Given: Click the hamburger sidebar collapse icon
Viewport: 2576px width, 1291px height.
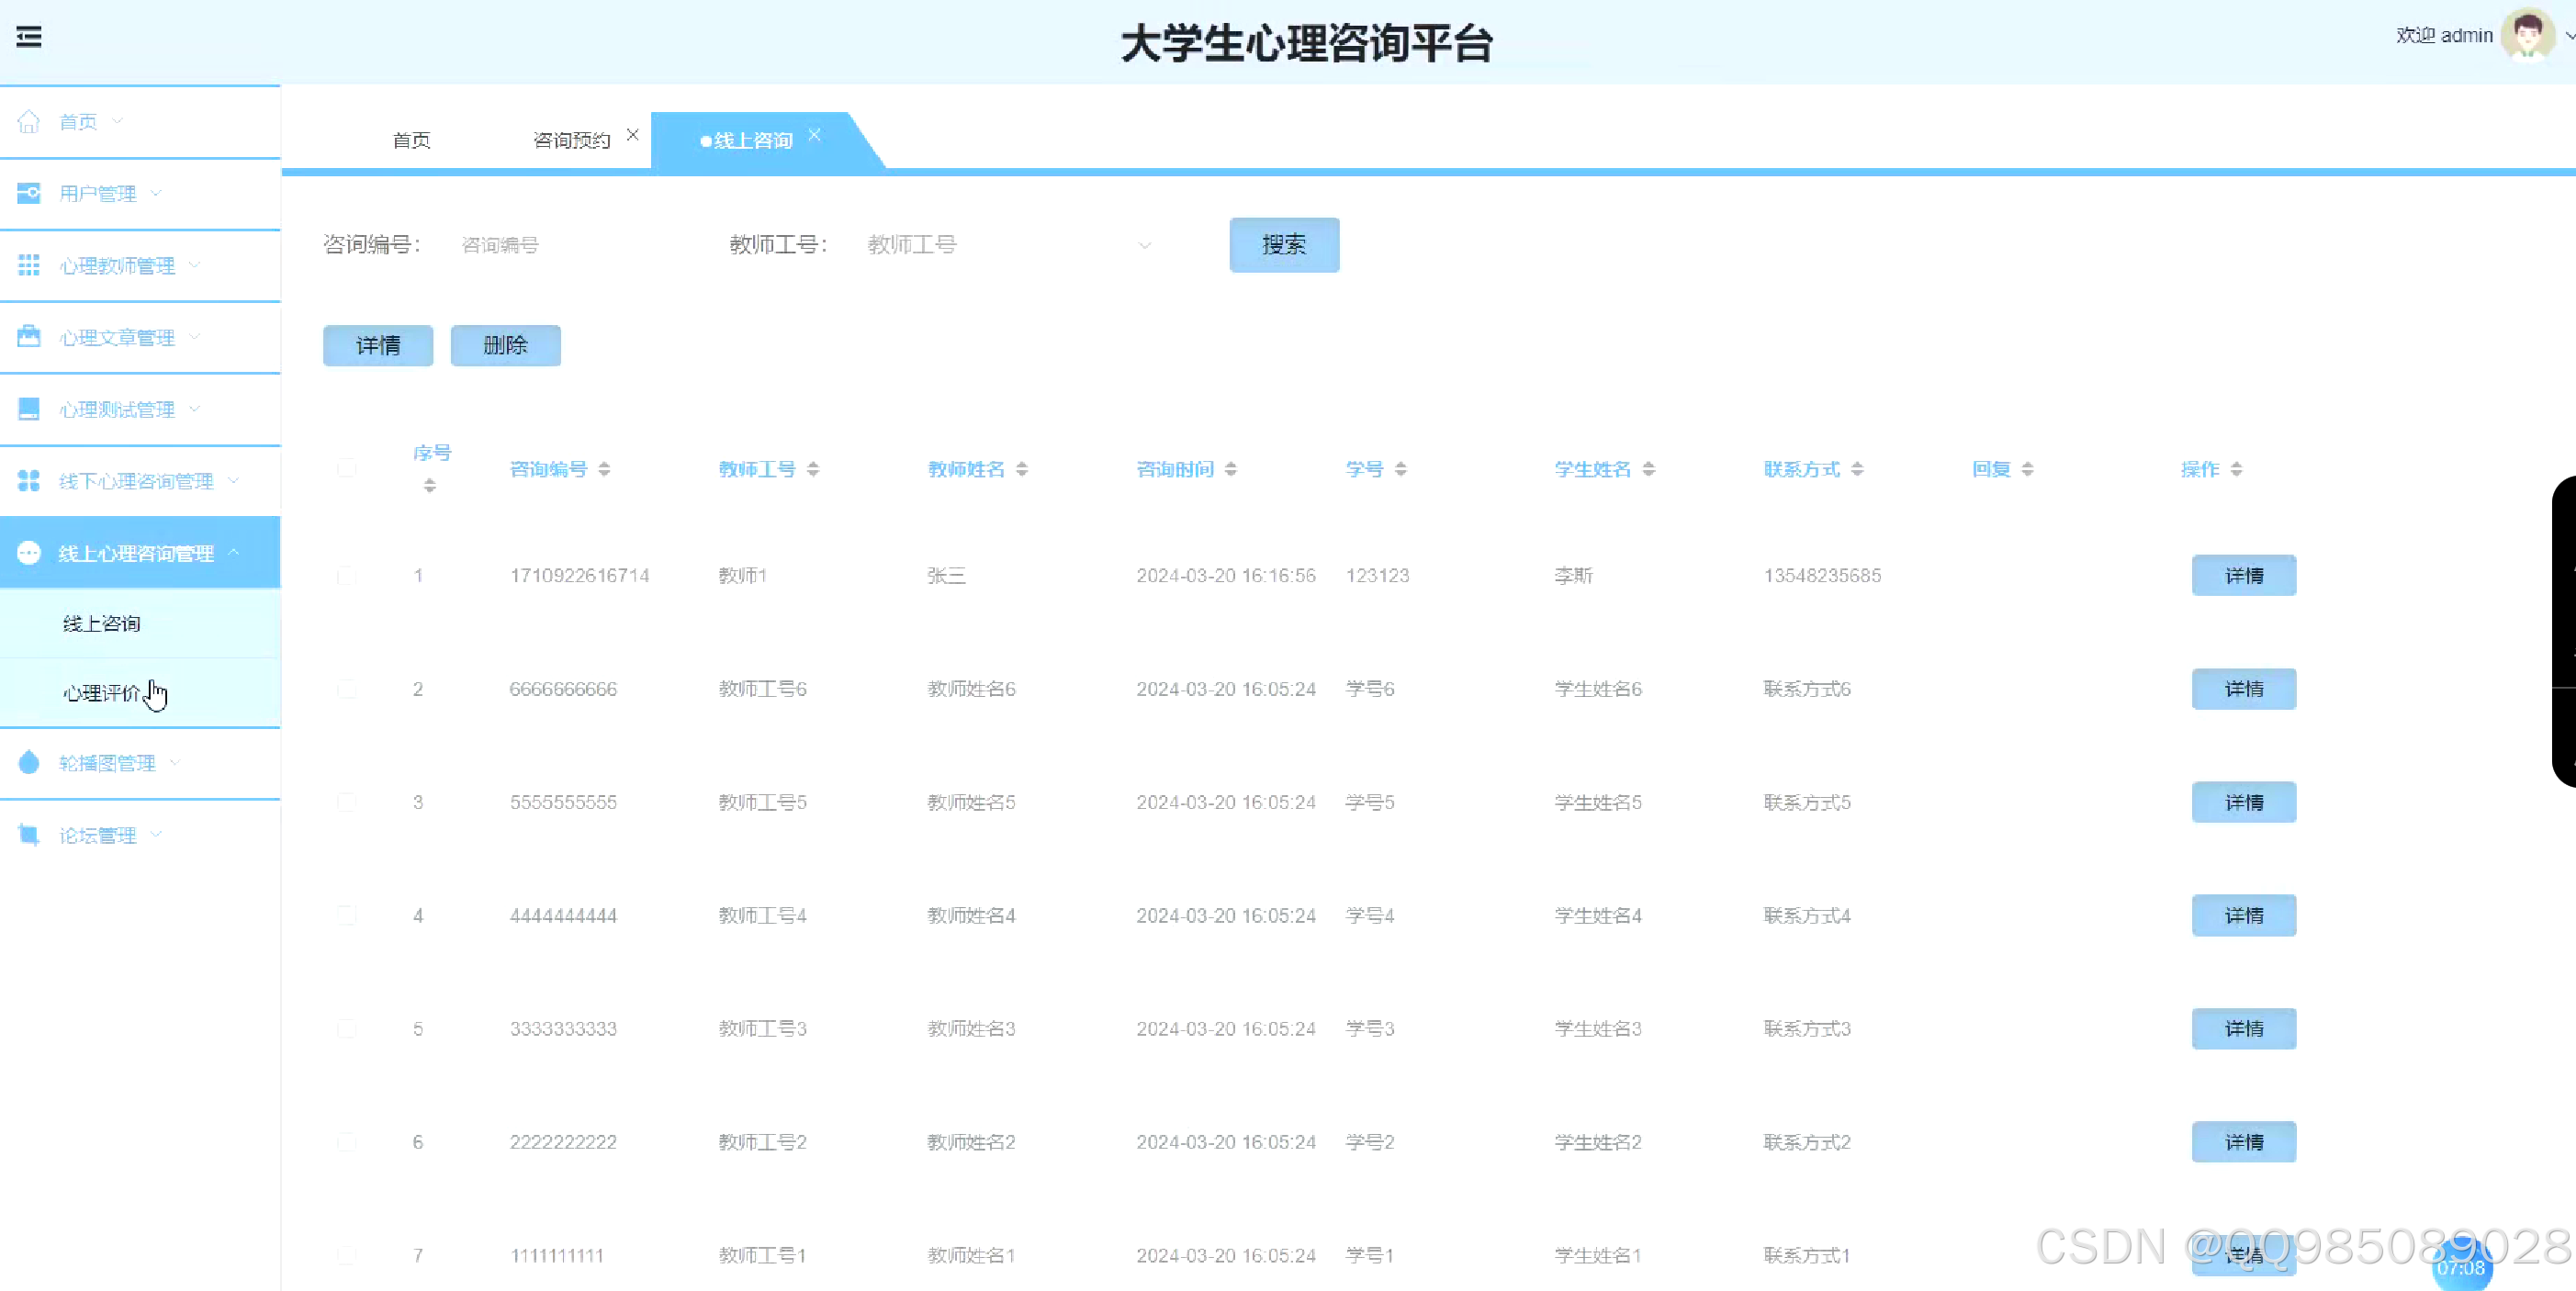Looking at the screenshot, I should [29, 37].
